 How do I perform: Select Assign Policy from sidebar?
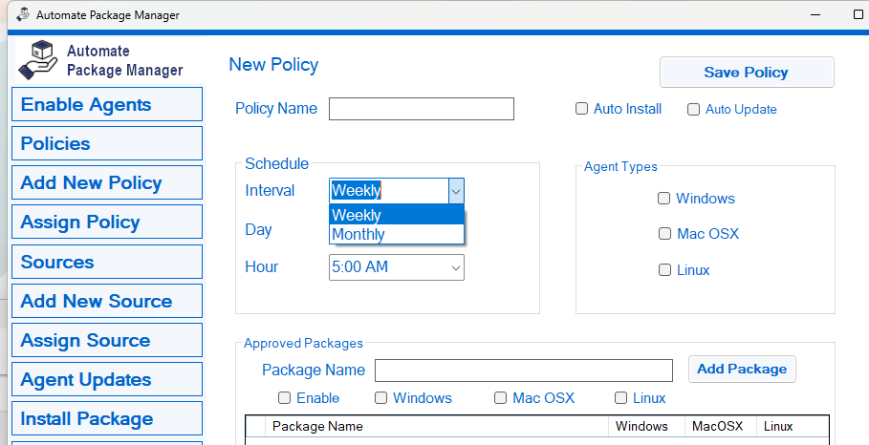click(106, 222)
